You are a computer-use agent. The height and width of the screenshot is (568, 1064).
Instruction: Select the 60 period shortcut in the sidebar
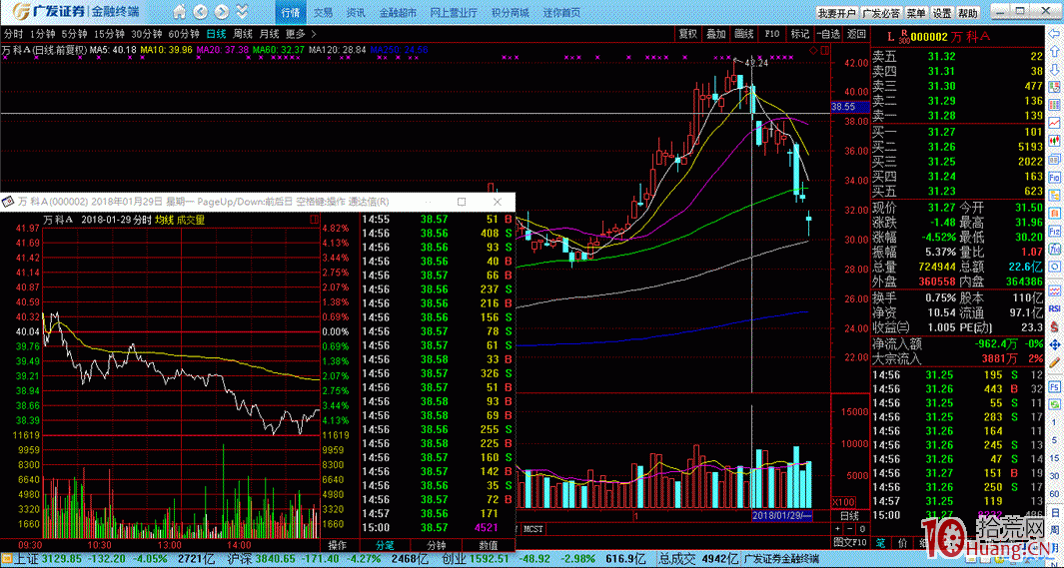(x=1054, y=493)
